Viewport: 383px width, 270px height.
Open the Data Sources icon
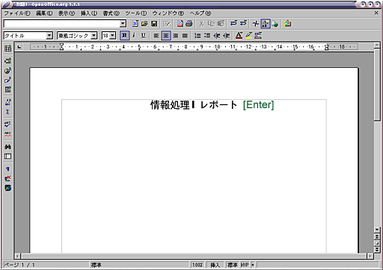click(x=7, y=157)
